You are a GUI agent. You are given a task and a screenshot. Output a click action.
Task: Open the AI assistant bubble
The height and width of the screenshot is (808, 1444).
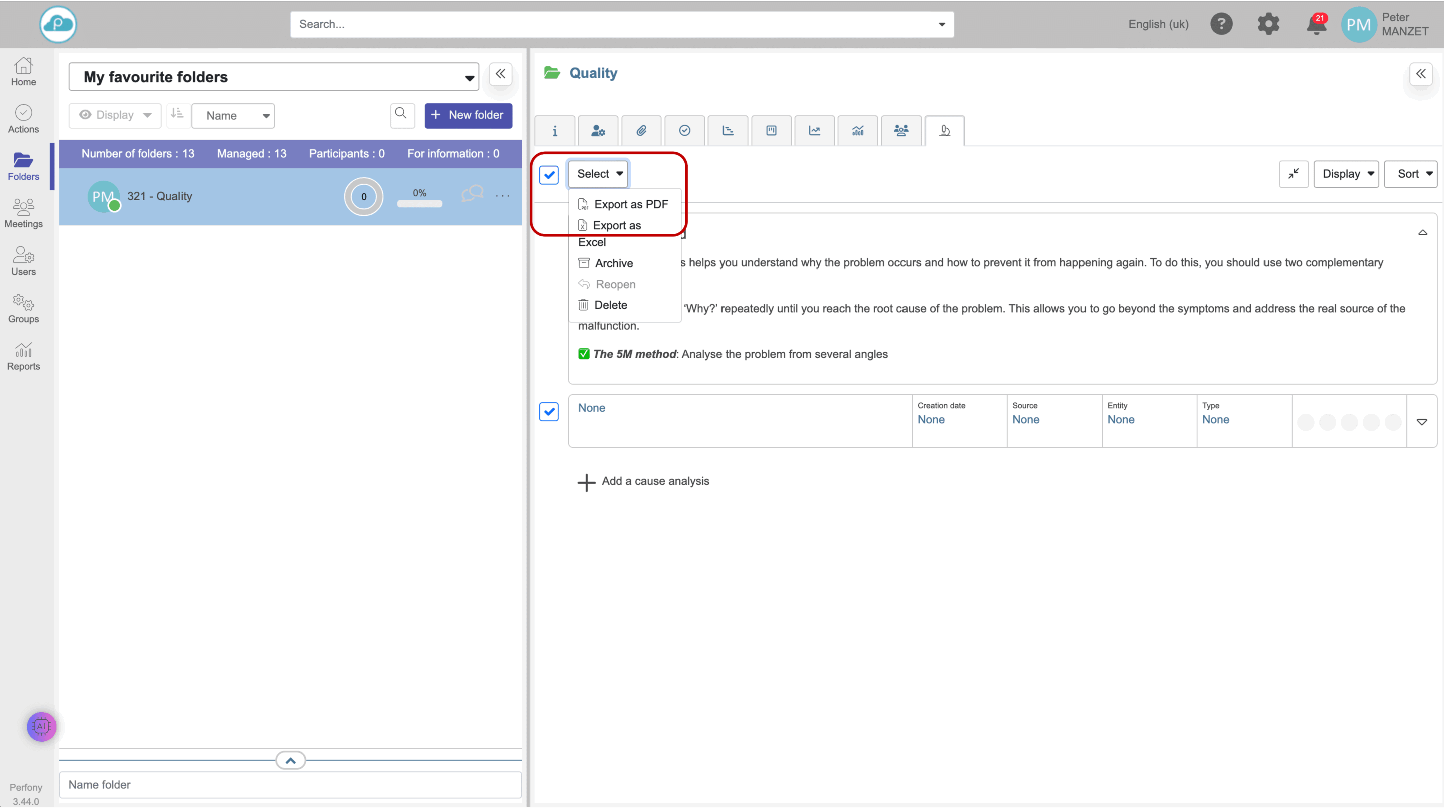[41, 726]
